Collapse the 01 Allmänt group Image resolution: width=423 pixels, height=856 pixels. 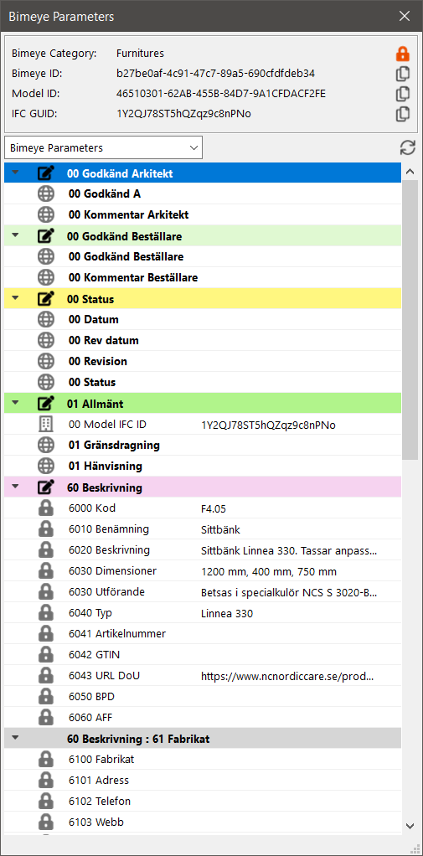15,404
